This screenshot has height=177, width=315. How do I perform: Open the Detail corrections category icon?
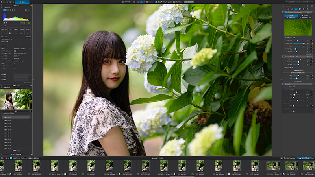tap(296, 9)
